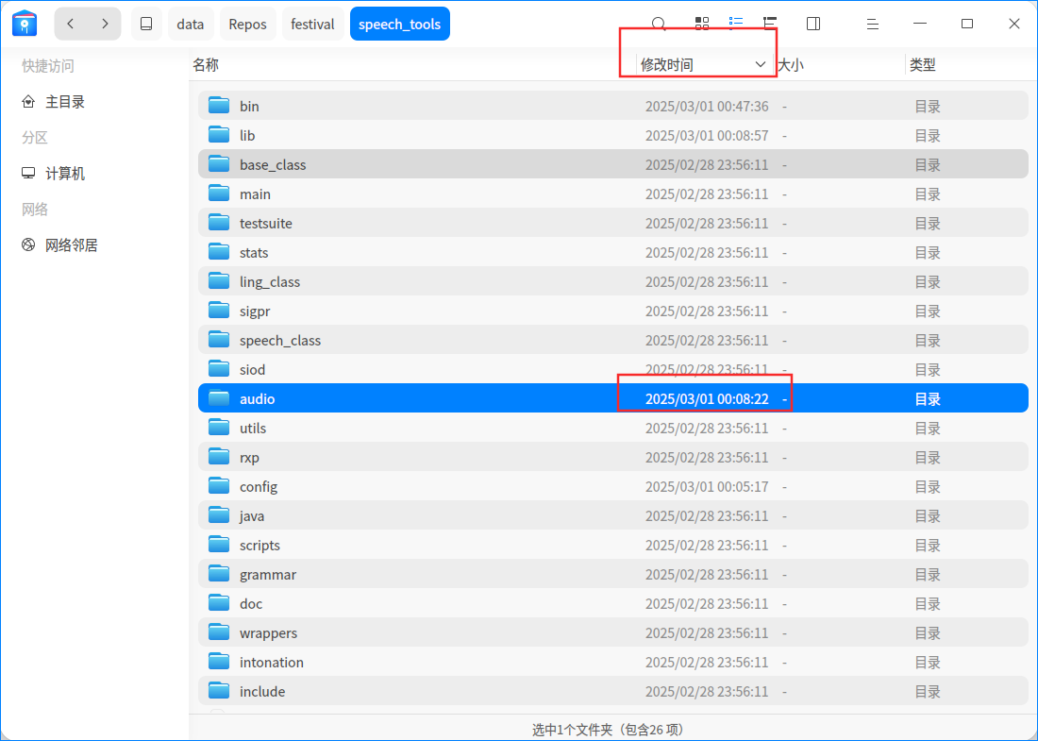This screenshot has width=1038, height=741.
Task: Open 网络邻居 in the sidebar
Action: (x=71, y=245)
